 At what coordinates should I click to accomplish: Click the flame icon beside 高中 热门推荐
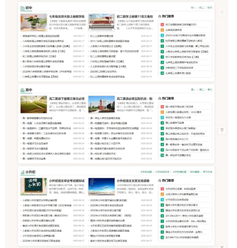[160, 99]
